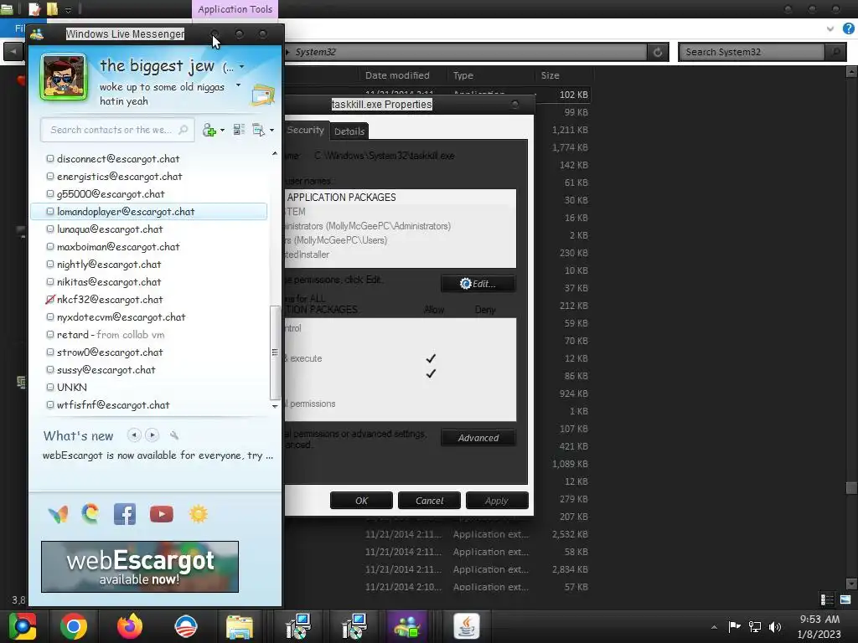This screenshot has height=643, width=858.
Task: Select contact disconnect@escargot.chat
Action: [x=117, y=159]
